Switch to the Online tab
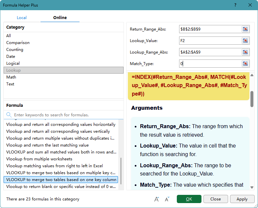This screenshot has height=208, width=258. [x=60, y=18]
